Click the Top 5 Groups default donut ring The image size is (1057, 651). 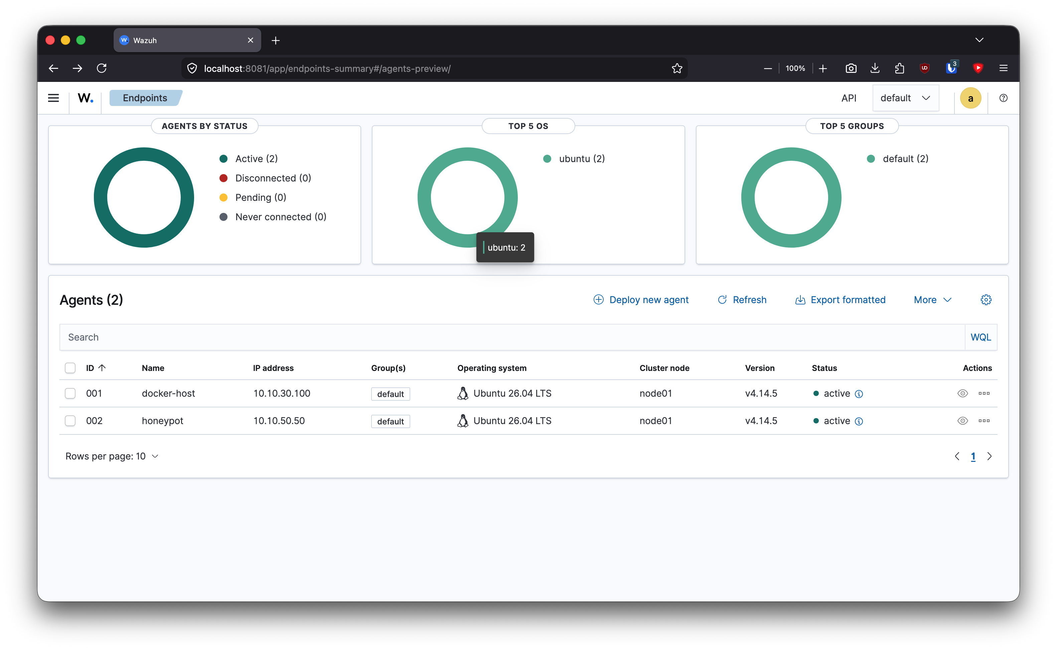click(748, 198)
